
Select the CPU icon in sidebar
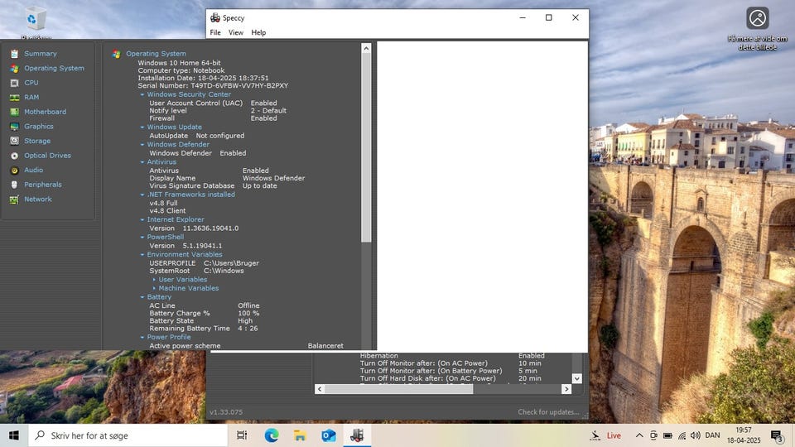point(14,83)
